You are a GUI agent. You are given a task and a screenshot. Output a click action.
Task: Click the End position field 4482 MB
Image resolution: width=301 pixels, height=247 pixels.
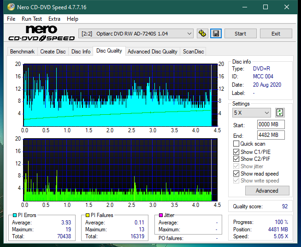click(271, 135)
